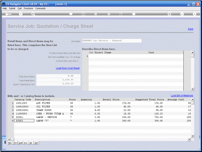Click the key icon in the toolbar
202x152 pixels.
coord(9,14)
